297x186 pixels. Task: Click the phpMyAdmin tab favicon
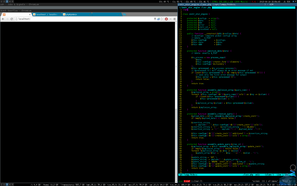click(x=64, y=15)
